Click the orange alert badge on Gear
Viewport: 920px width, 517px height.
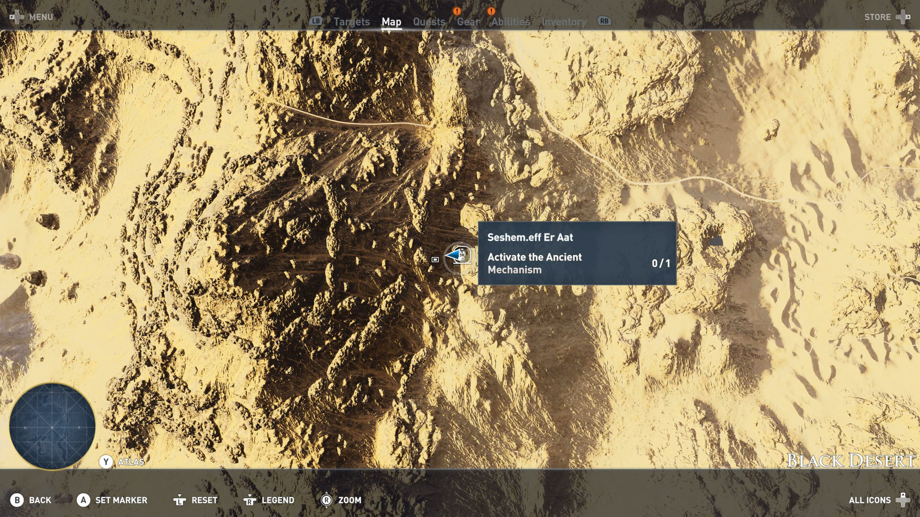(x=457, y=11)
